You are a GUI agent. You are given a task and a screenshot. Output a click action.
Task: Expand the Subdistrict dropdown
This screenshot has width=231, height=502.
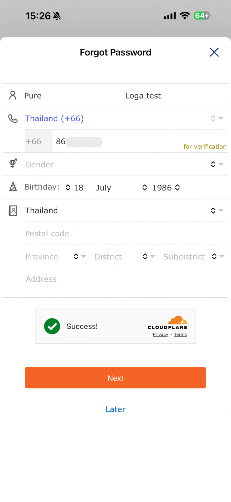194,257
